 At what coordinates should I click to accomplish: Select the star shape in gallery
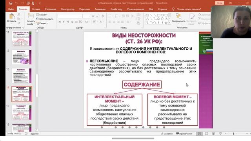(x=166, y=23)
